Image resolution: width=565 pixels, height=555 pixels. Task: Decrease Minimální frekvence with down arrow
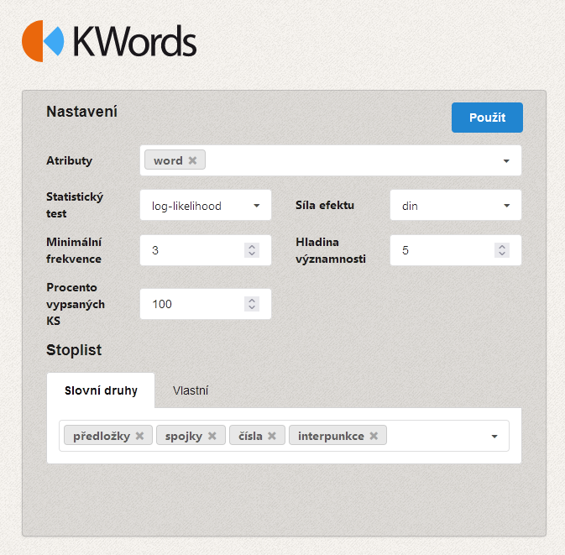(x=252, y=254)
